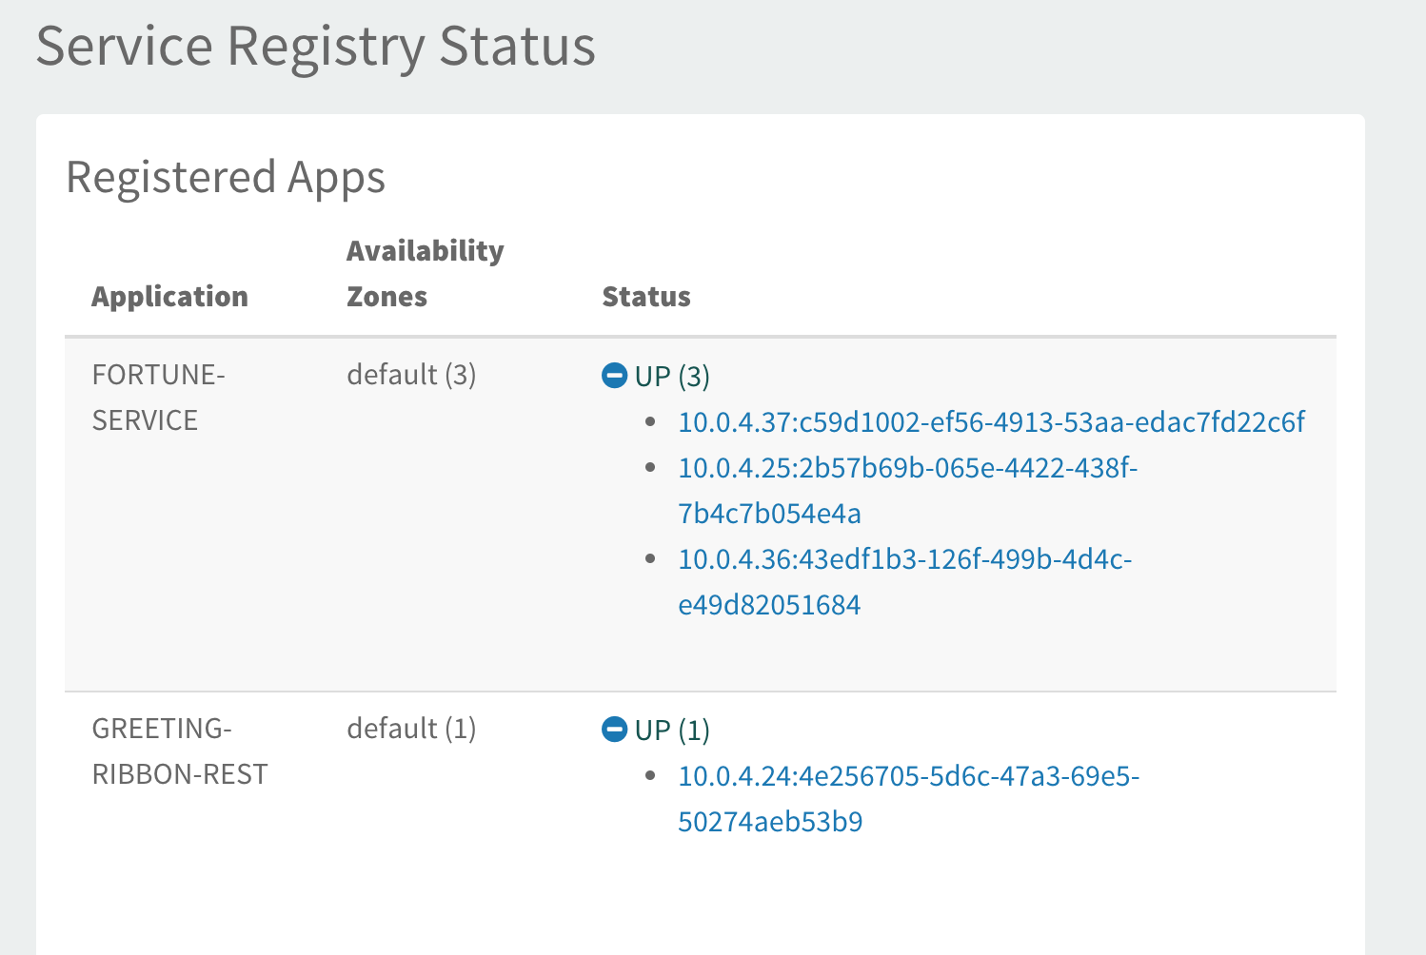1426x955 pixels.
Task: Click the Status column header
Action: 646,297
